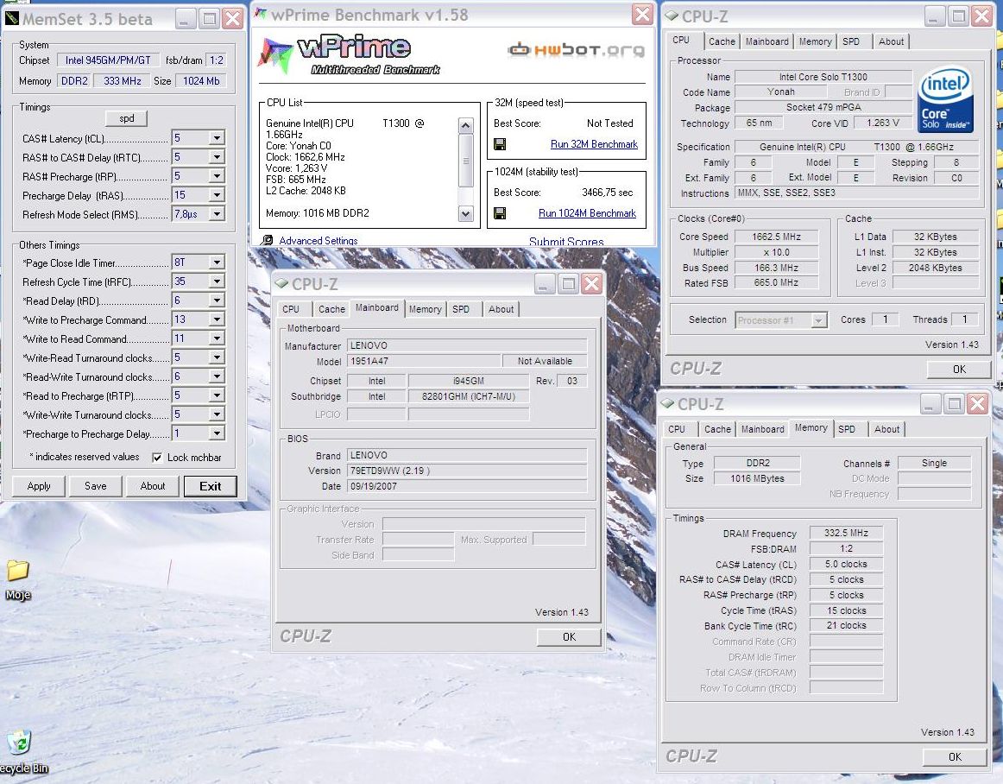1003x784 pixels.
Task: Click the Save button in MemSet
Action: 95,486
